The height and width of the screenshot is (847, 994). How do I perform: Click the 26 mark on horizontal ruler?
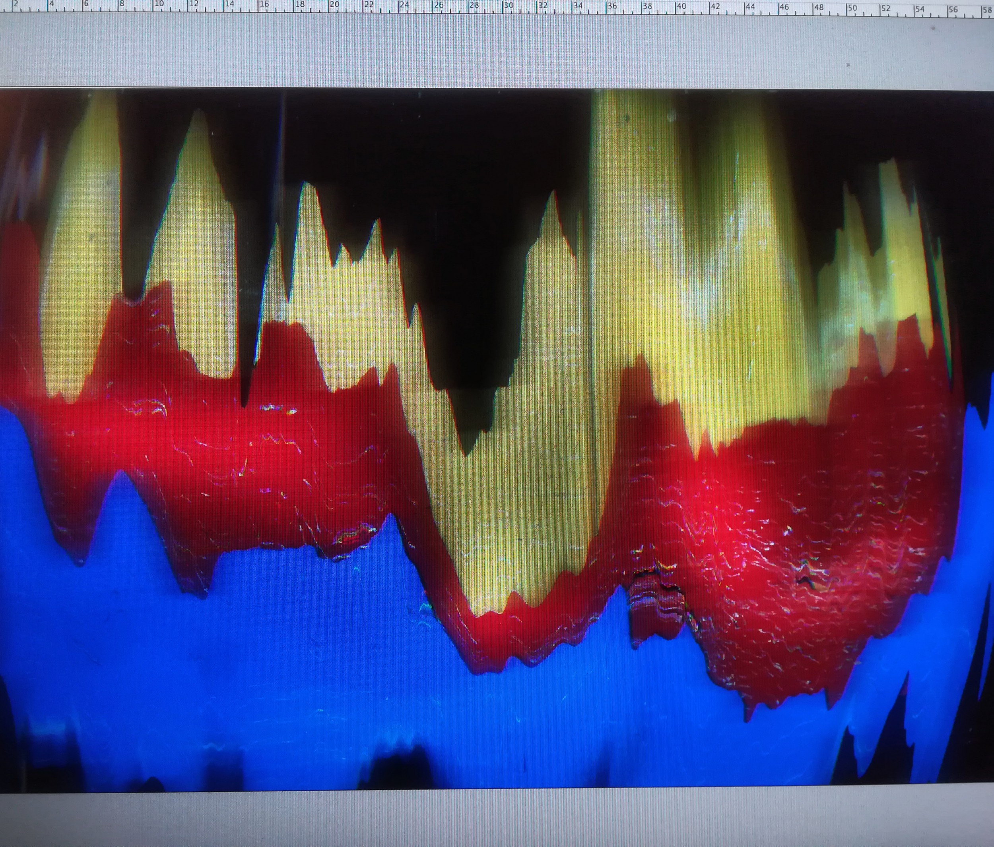tap(439, 5)
